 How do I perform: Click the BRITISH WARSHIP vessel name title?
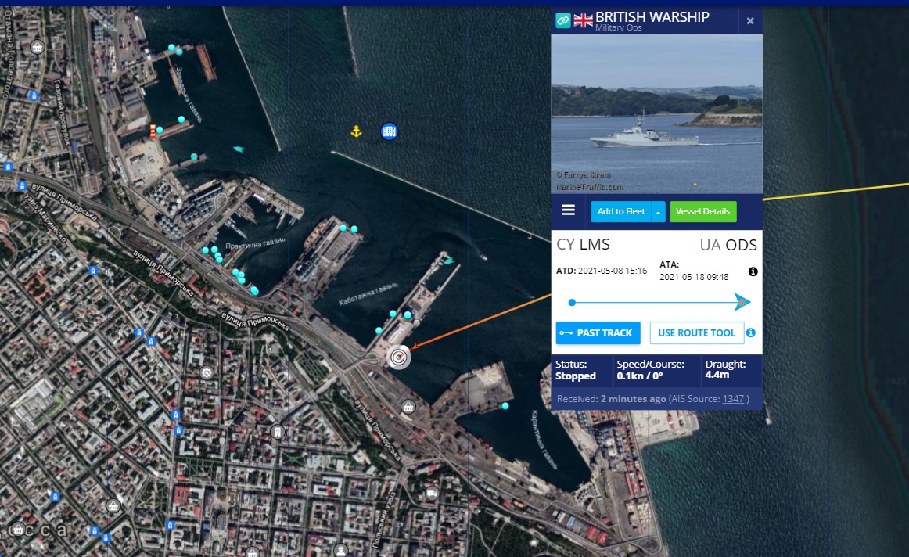[652, 17]
